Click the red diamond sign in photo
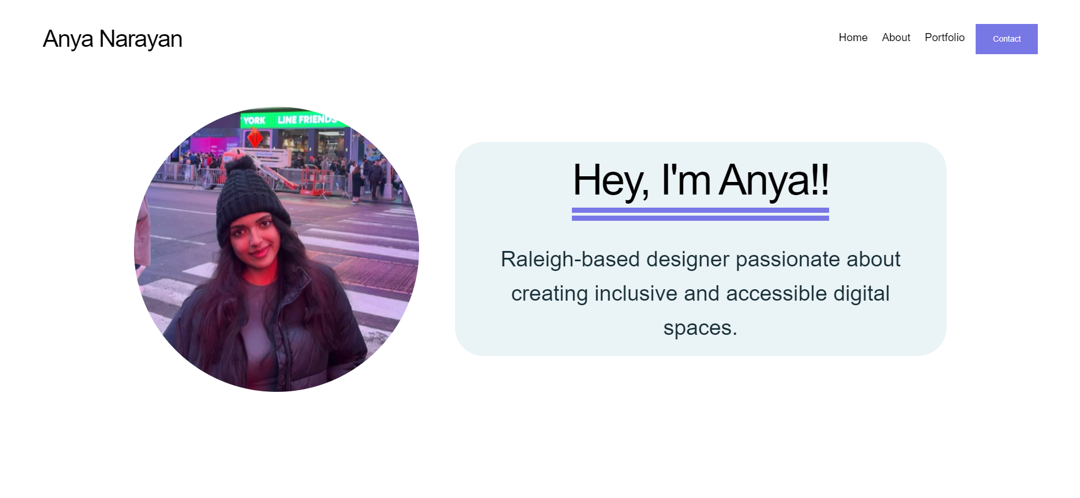Image resolution: width=1080 pixels, height=498 pixels. pos(255,137)
